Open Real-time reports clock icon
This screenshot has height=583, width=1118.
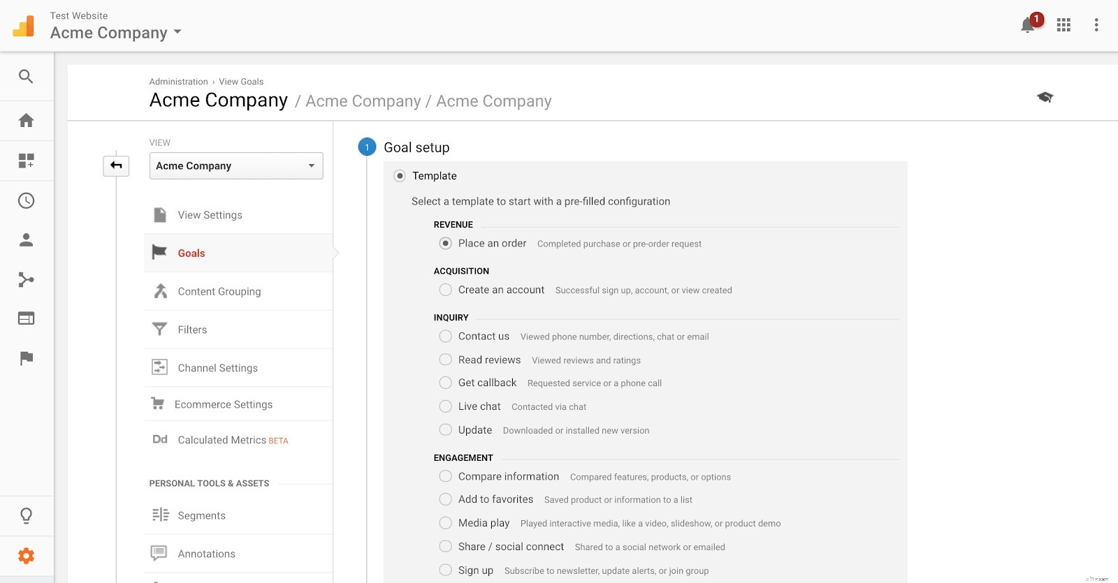(26, 201)
